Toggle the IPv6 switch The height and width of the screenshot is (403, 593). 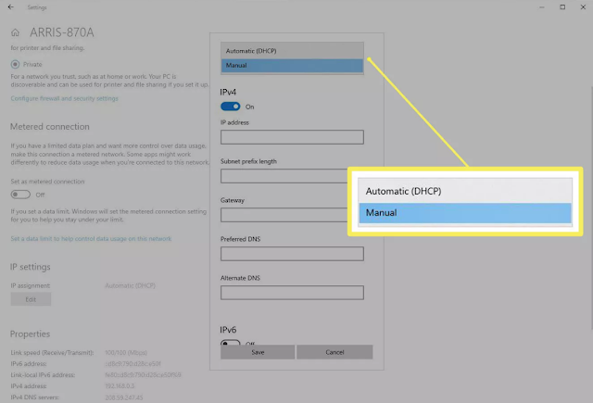pyautogui.click(x=231, y=342)
